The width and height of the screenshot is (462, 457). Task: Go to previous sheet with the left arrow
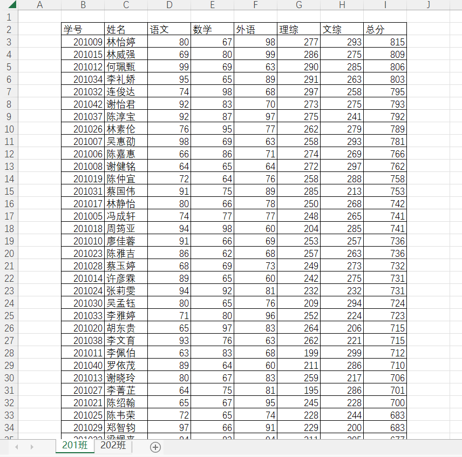[17, 447]
